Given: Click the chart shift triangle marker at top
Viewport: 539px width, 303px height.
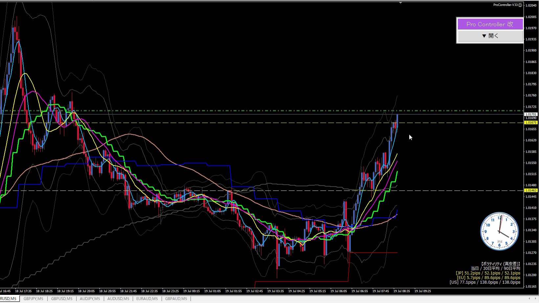Looking at the screenshot, I should pos(400,3).
